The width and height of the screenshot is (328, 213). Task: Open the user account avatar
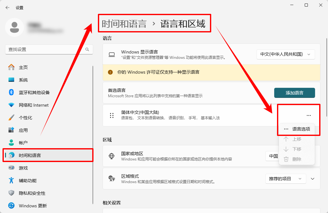pos(14,27)
